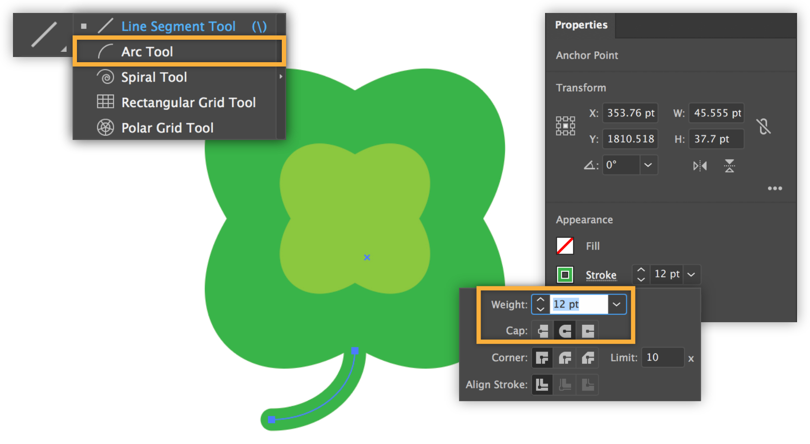Select the Arc Tool
810x444 pixels.
[147, 51]
